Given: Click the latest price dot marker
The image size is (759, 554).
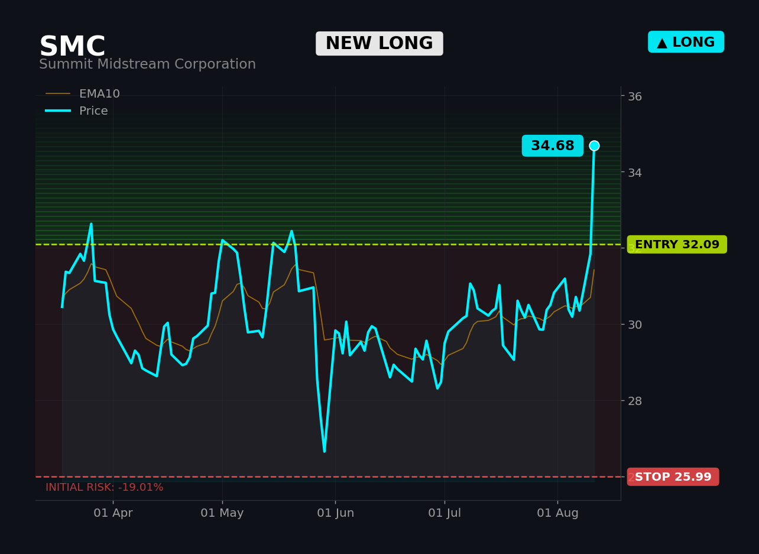Looking at the screenshot, I should click(594, 145).
